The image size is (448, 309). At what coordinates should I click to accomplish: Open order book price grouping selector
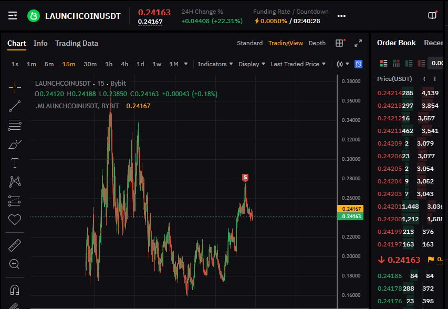[435, 63]
